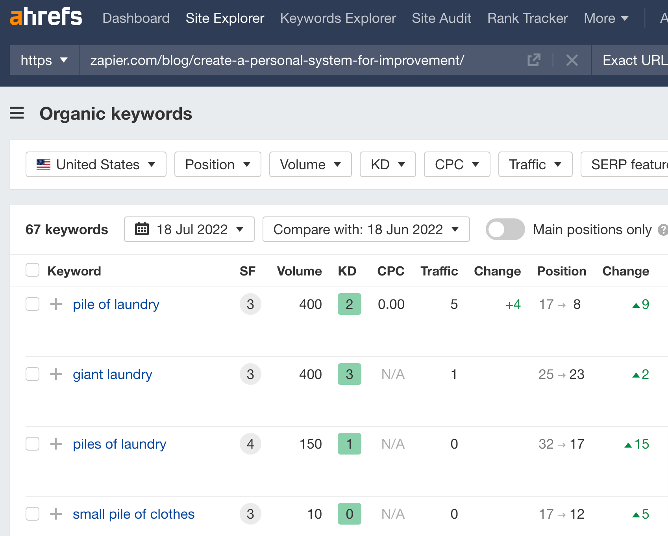The image size is (668, 536).
Task: Open the Site Audit section
Action: click(x=441, y=18)
